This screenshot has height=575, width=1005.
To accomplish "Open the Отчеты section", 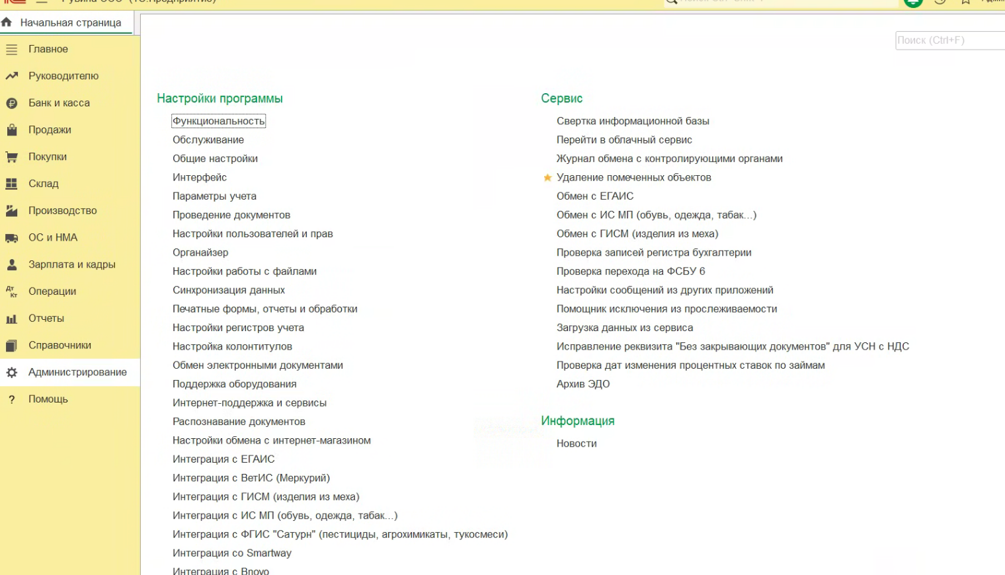I will [x=46, y=319].
